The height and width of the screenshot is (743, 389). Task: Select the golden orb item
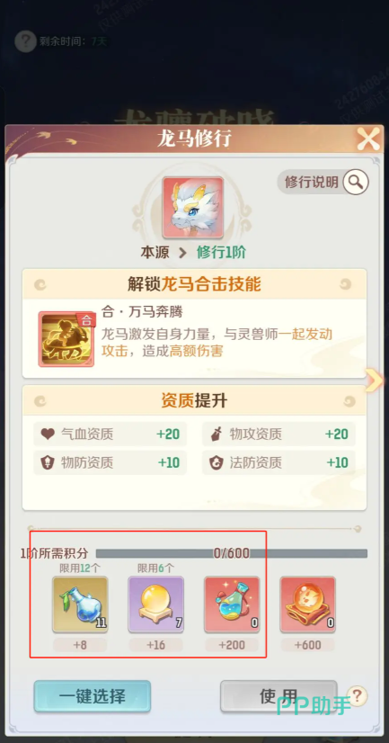point(156,604)
